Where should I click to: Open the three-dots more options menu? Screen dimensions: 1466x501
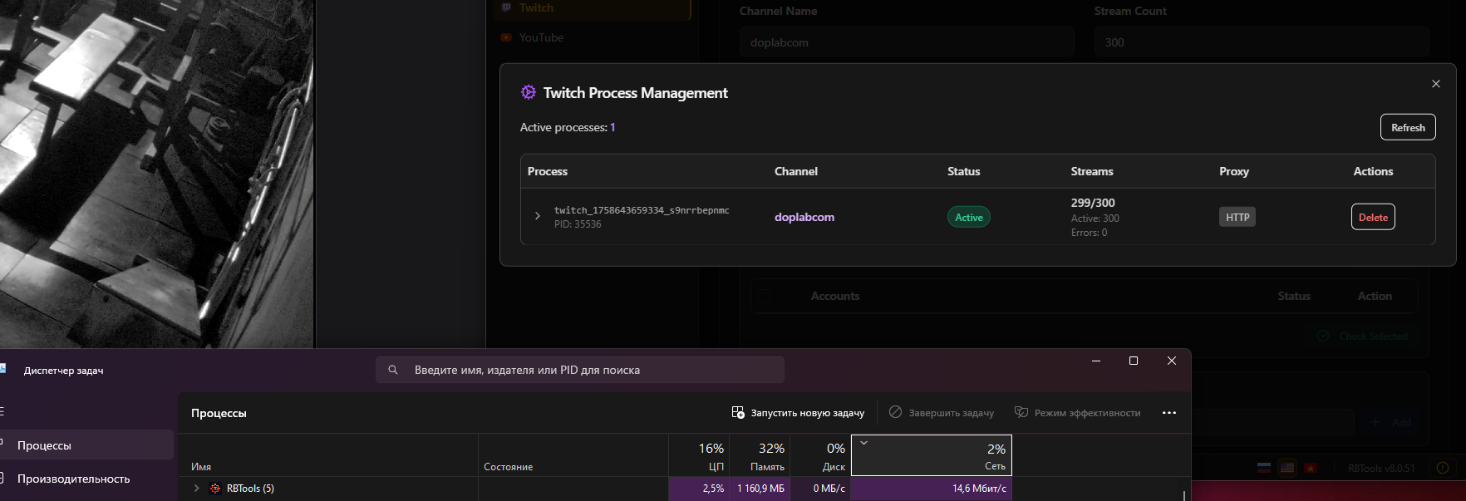point(1168,413)
